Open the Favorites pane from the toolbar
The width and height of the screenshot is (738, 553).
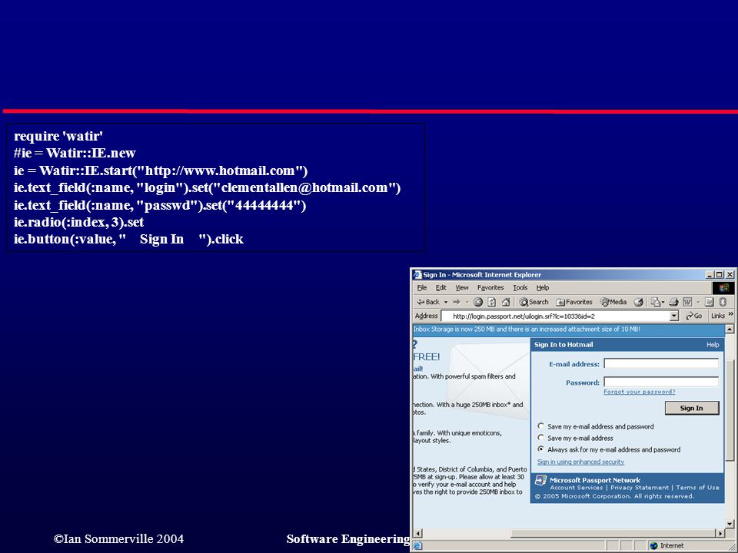pos(574,302)
